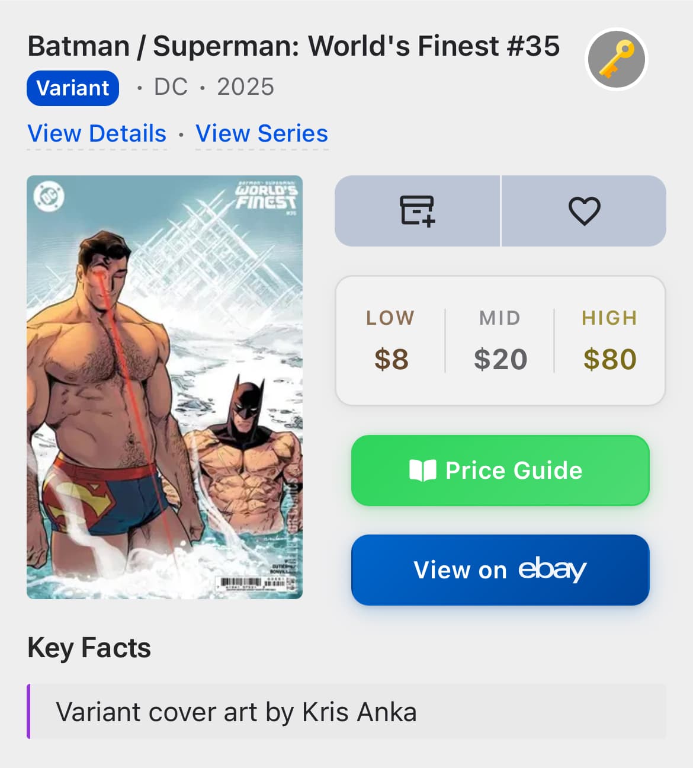
Task: Tap the heart wishlist icon
Action: 584,211
